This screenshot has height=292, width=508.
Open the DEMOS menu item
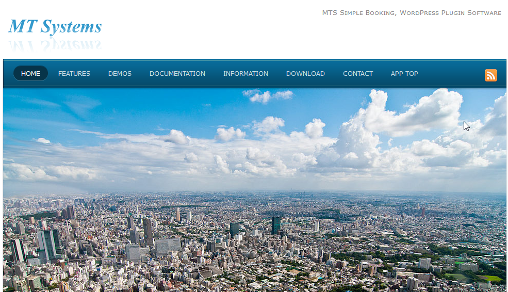pos(120,74)
